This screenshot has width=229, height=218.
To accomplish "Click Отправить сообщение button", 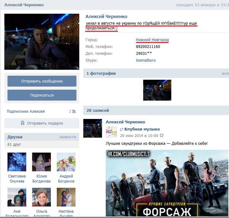I will (x=42, y=81).
